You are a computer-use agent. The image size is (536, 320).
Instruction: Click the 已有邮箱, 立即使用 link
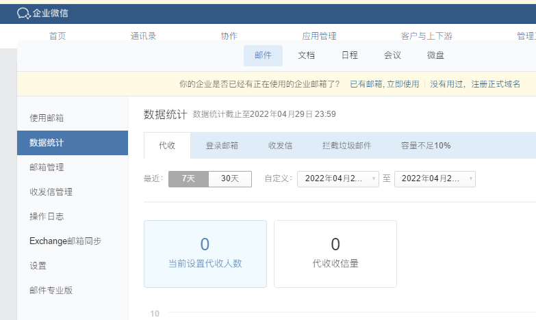point(384,84)
